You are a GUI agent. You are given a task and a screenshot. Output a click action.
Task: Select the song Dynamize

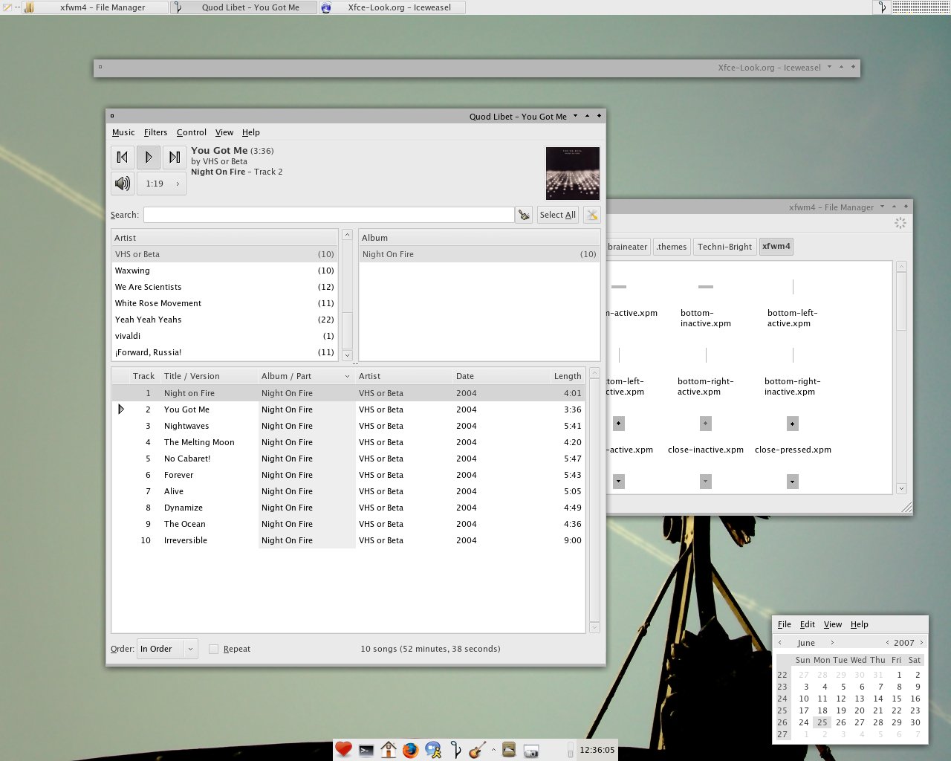(x=348, y=508)
